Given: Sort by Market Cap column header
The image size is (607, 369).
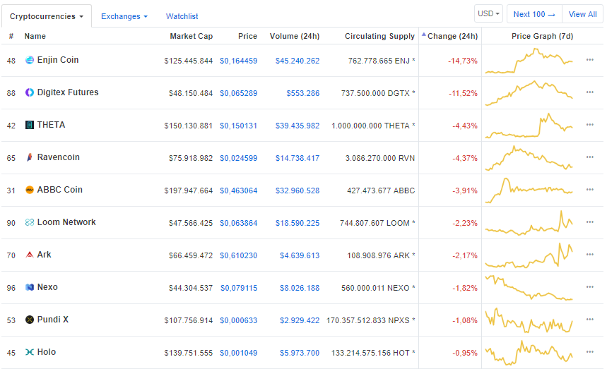Looking at the screenshot, I should click(x=191, y=36).
